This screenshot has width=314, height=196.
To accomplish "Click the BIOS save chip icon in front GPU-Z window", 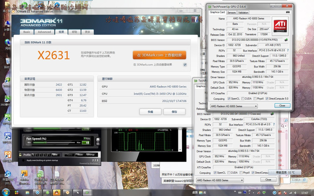I will 286,40.
